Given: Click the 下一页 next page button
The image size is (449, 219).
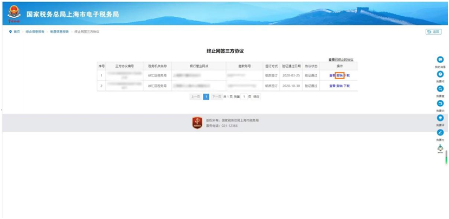Looking at the screenshot, I should click(216, 97).
